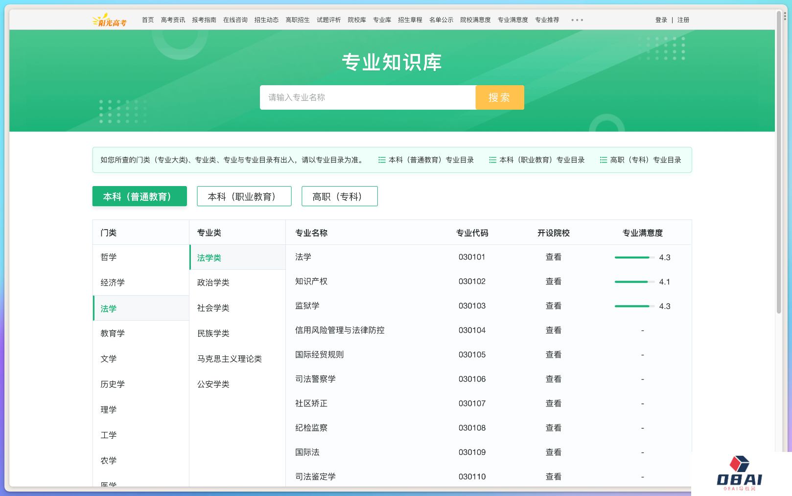Expand the three-dots more menu
This screenshot has width=792, height=496.
(577, 20)
